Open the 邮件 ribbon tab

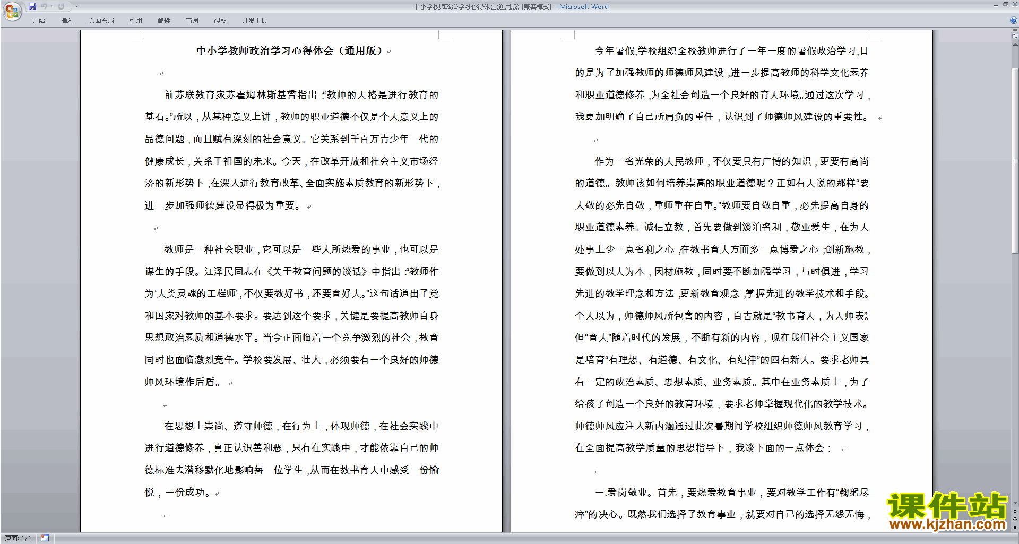pyautogui.click(x=164, y=21)
